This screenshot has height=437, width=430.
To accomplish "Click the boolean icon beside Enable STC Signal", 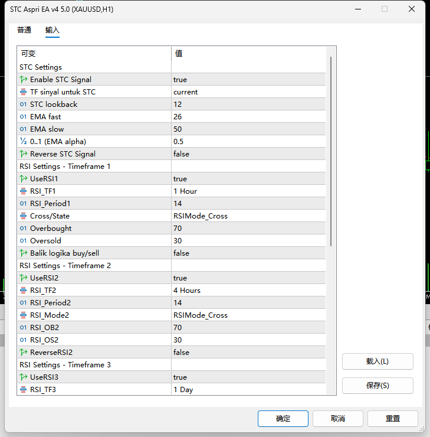I will point(24,80).
